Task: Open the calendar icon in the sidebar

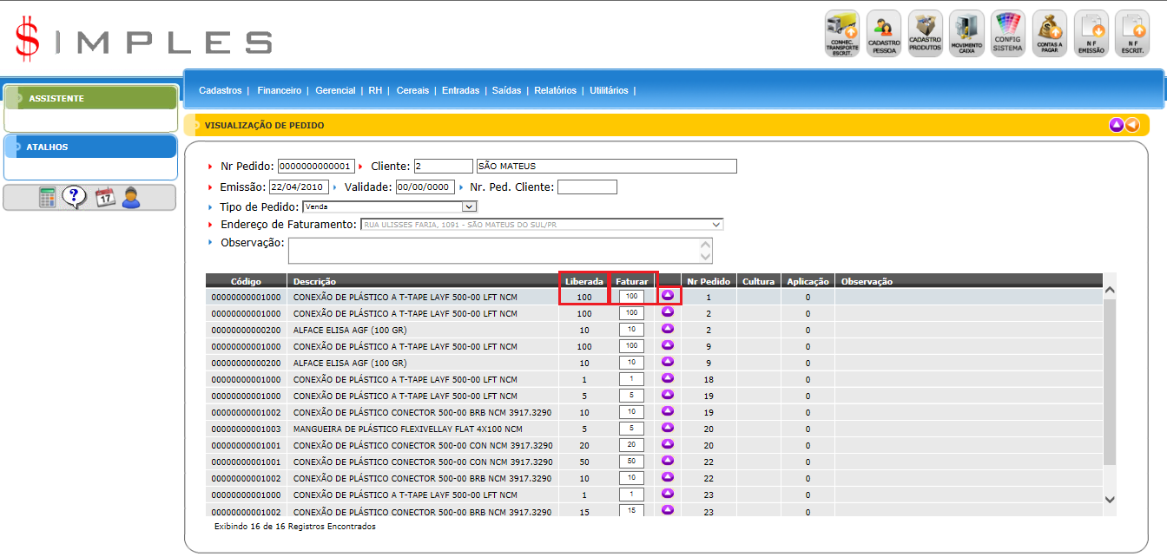Action: coord(104,198)
